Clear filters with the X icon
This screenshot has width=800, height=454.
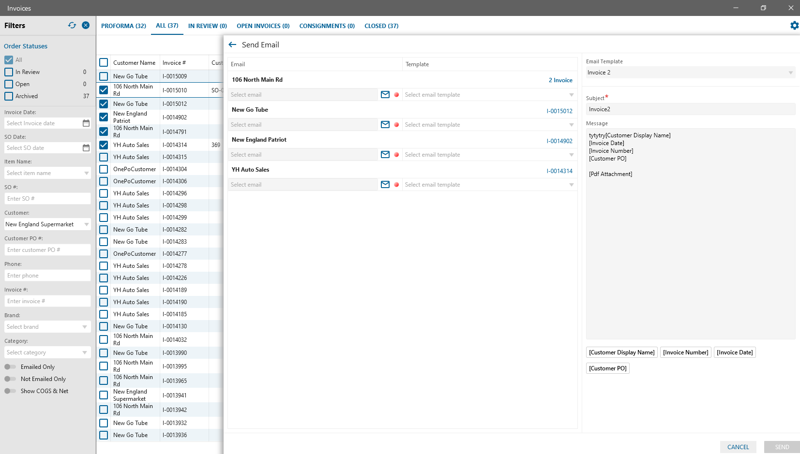pos(86,25)
